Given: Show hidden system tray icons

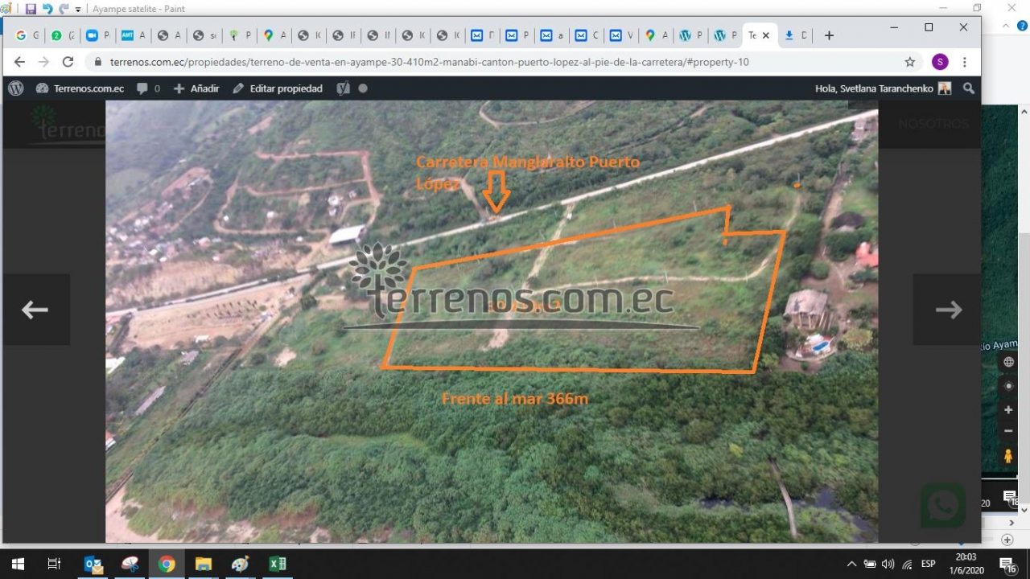Looking at the screenshot, I should coord(852,564).
